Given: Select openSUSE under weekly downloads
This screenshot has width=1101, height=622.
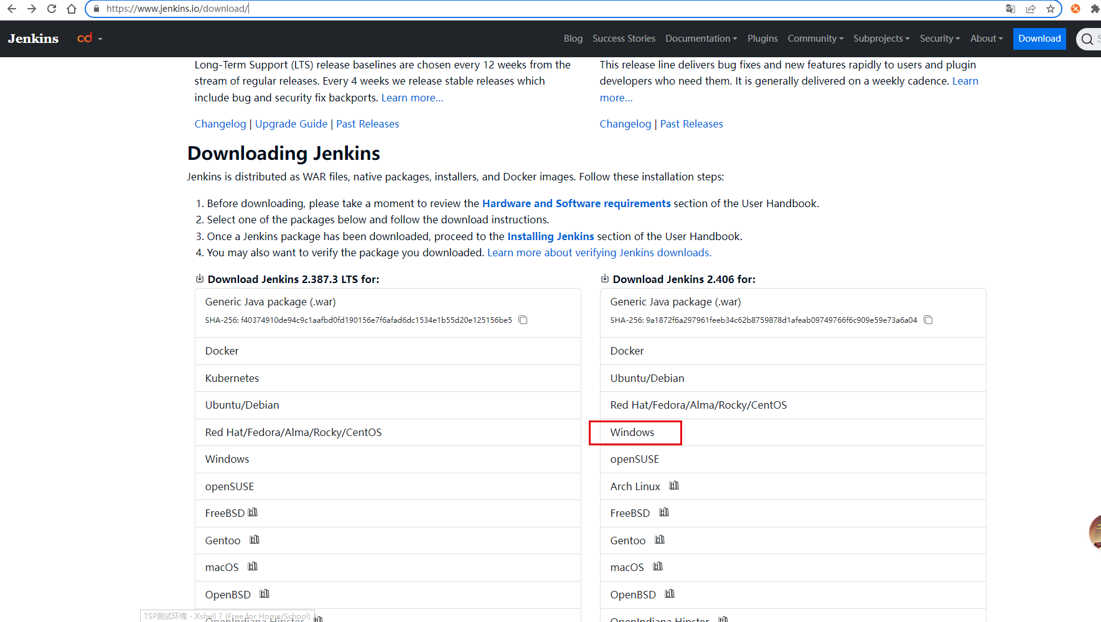Looking at the screenshot, I should point(793,459).
